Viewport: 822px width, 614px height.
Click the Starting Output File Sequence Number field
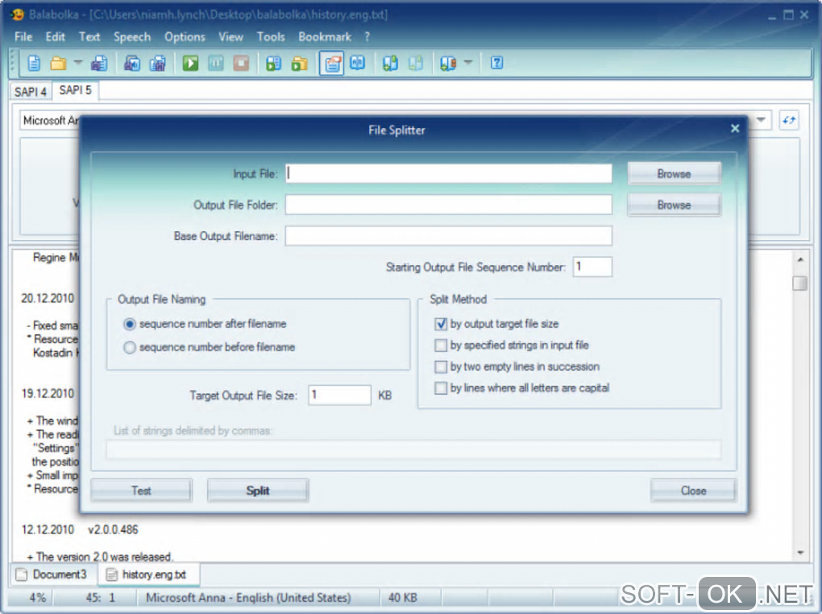tap(592, 267)
